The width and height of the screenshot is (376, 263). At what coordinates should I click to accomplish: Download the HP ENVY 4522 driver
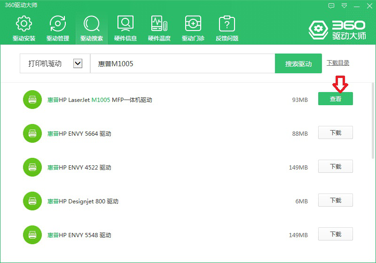click(335, 167)
